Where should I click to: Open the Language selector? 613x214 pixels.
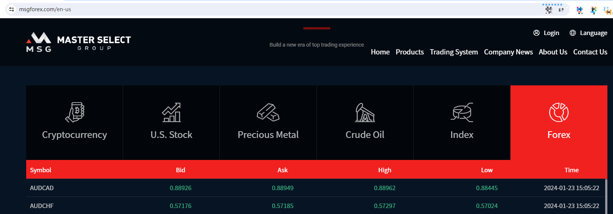tap(588, 33)
